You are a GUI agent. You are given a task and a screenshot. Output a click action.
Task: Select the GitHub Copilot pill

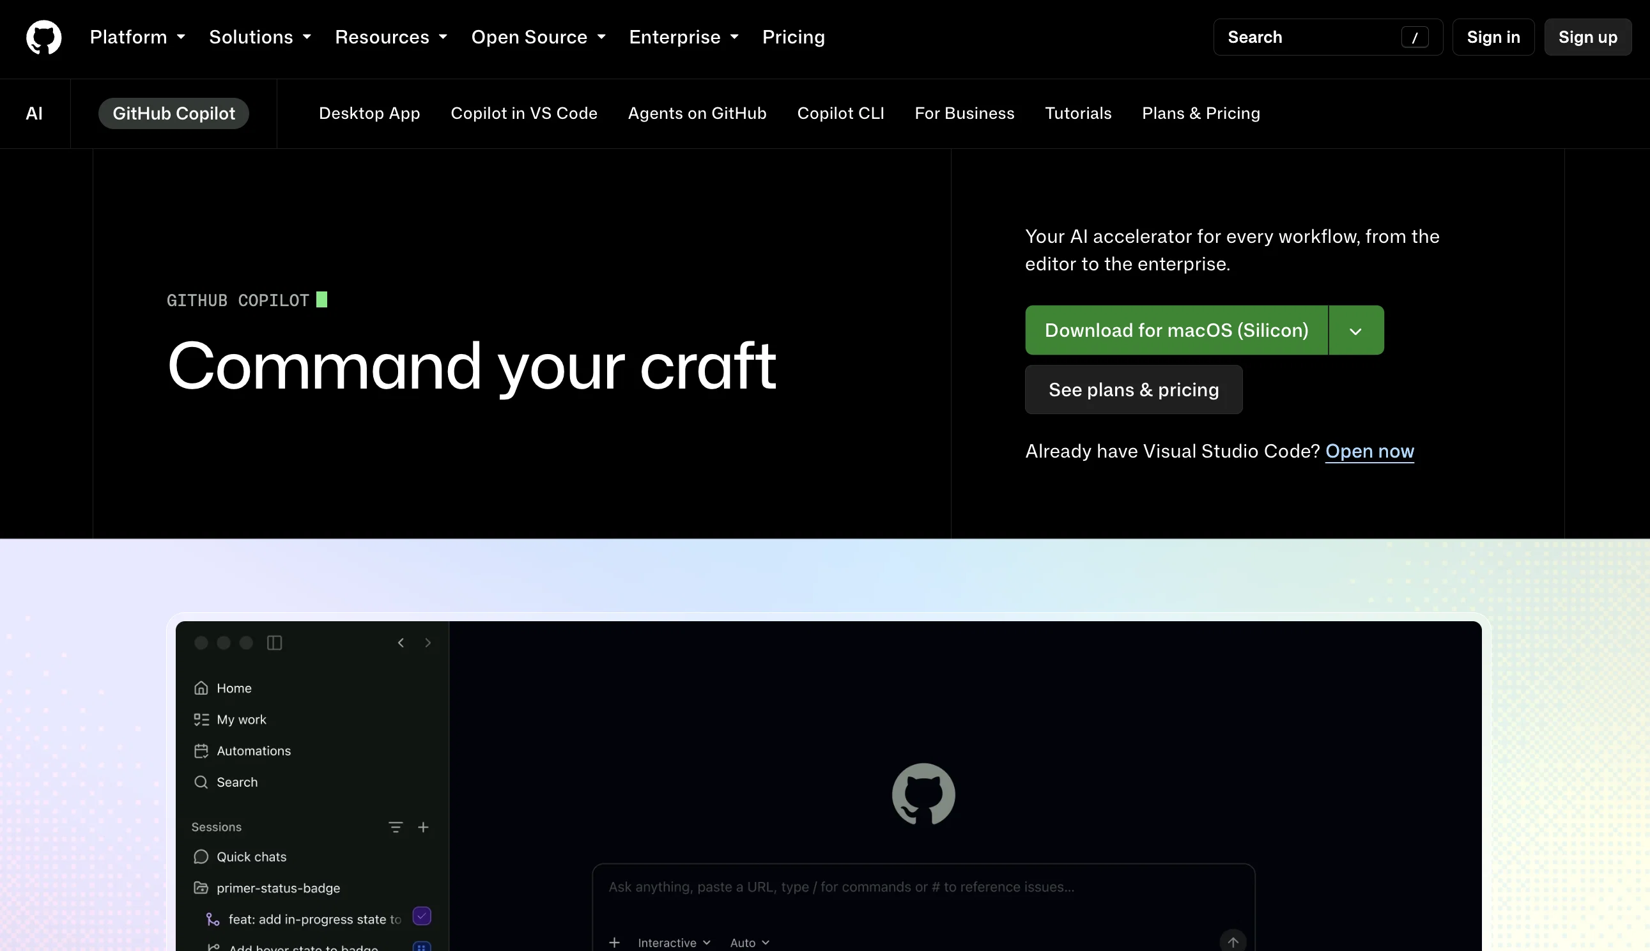pyautogui.click(x=174, y=113)
